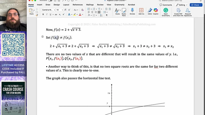This screenshot has width=205, height=115.
Task: Click the Copy icon
Action: pyautogui.click(x=37, y=12)
